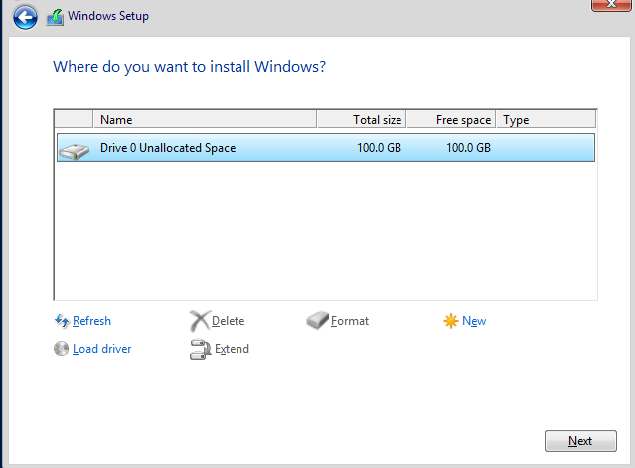Click the Load driver disc icon
Image resolution: width=635 pixels, height=468 pixels.
click(x=61, y=349)
